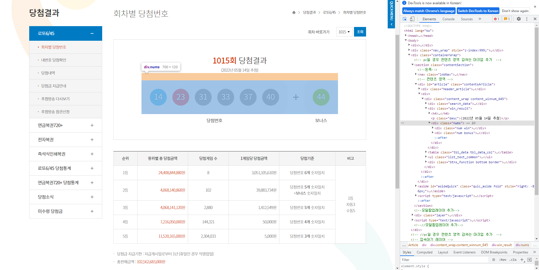The width and height of the screenshot is (539, 270).
Task: Toggle the :hov element state panel
Action: [503, 260]
